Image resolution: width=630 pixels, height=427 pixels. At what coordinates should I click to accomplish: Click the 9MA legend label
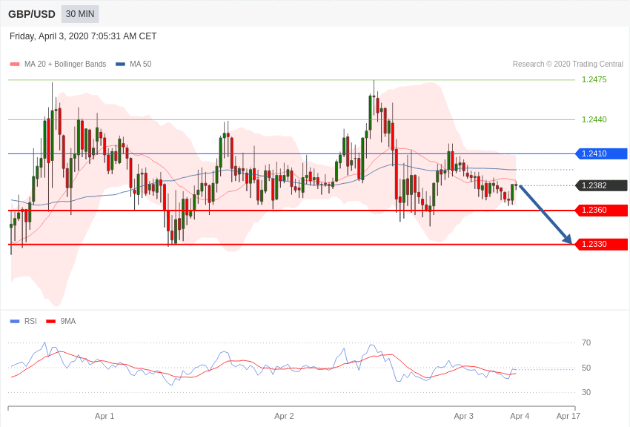coord(68,321)
